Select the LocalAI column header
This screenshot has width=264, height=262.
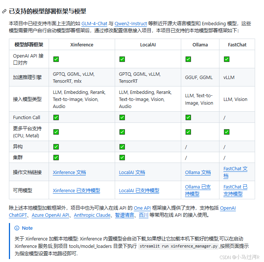tap(148, 45)
